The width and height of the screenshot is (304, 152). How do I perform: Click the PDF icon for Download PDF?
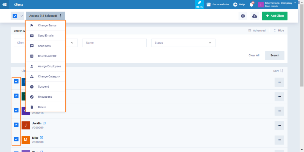coord(32,56)
